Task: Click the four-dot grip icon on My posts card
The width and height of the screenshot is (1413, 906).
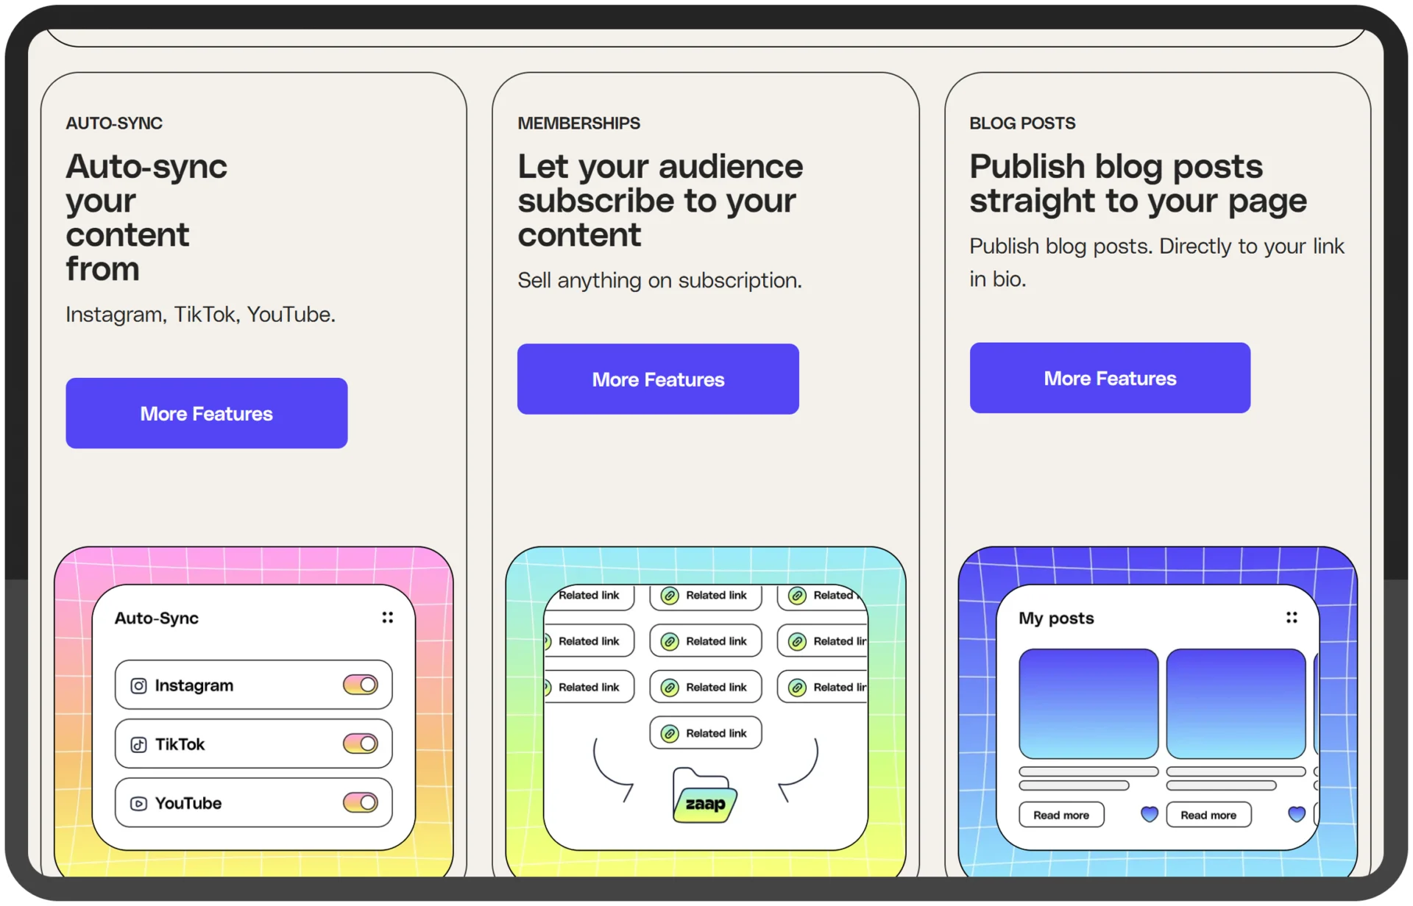Action: click(1292, 618)
